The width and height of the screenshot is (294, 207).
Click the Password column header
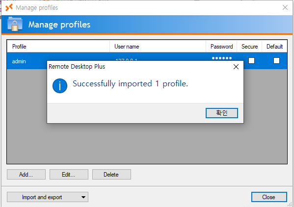221,47
